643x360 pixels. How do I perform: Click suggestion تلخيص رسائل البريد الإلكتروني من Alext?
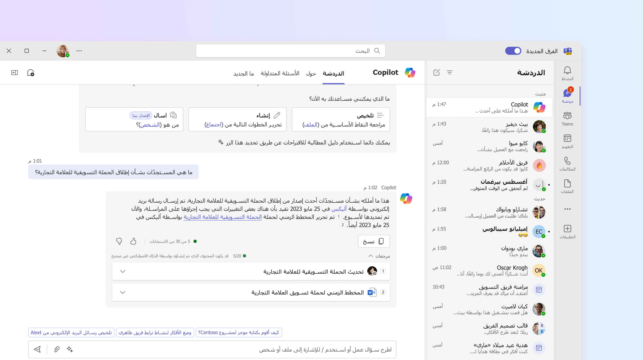(71, 332)
